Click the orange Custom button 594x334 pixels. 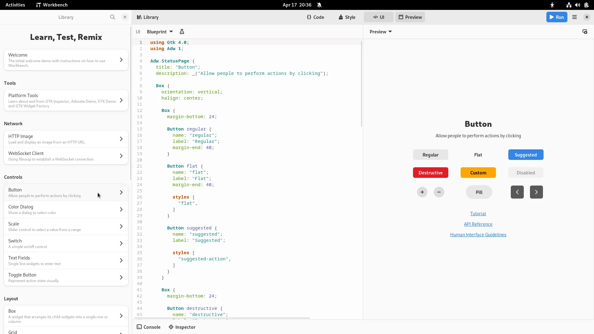coord(478,173)
